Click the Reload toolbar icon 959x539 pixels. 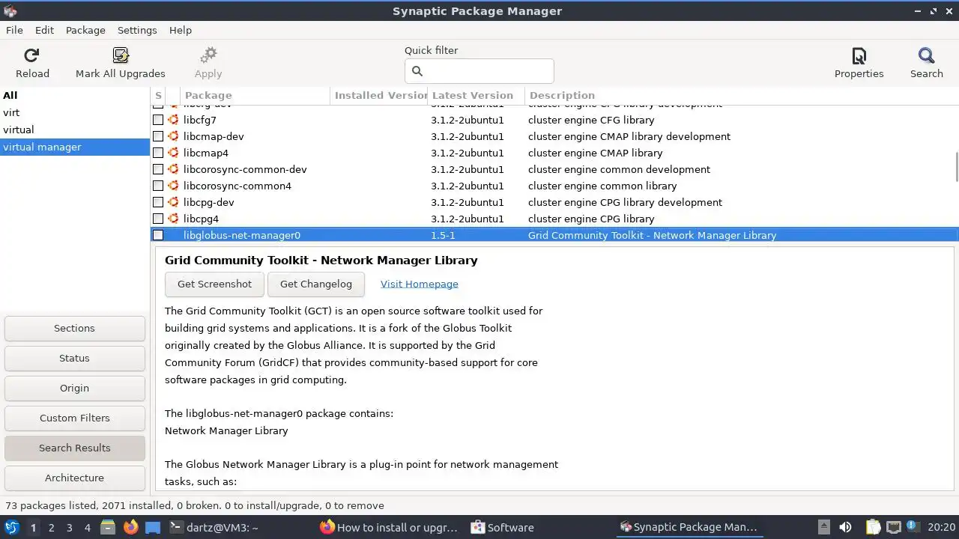(31, 55)
